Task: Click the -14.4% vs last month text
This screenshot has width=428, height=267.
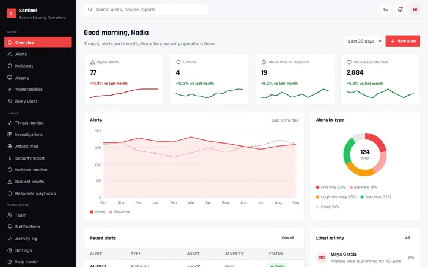Action: point(109,84)
